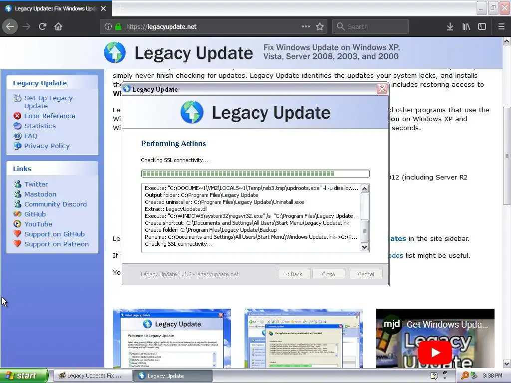Click the magnifier tray icon
511x383 pixels.
point(465,376)
